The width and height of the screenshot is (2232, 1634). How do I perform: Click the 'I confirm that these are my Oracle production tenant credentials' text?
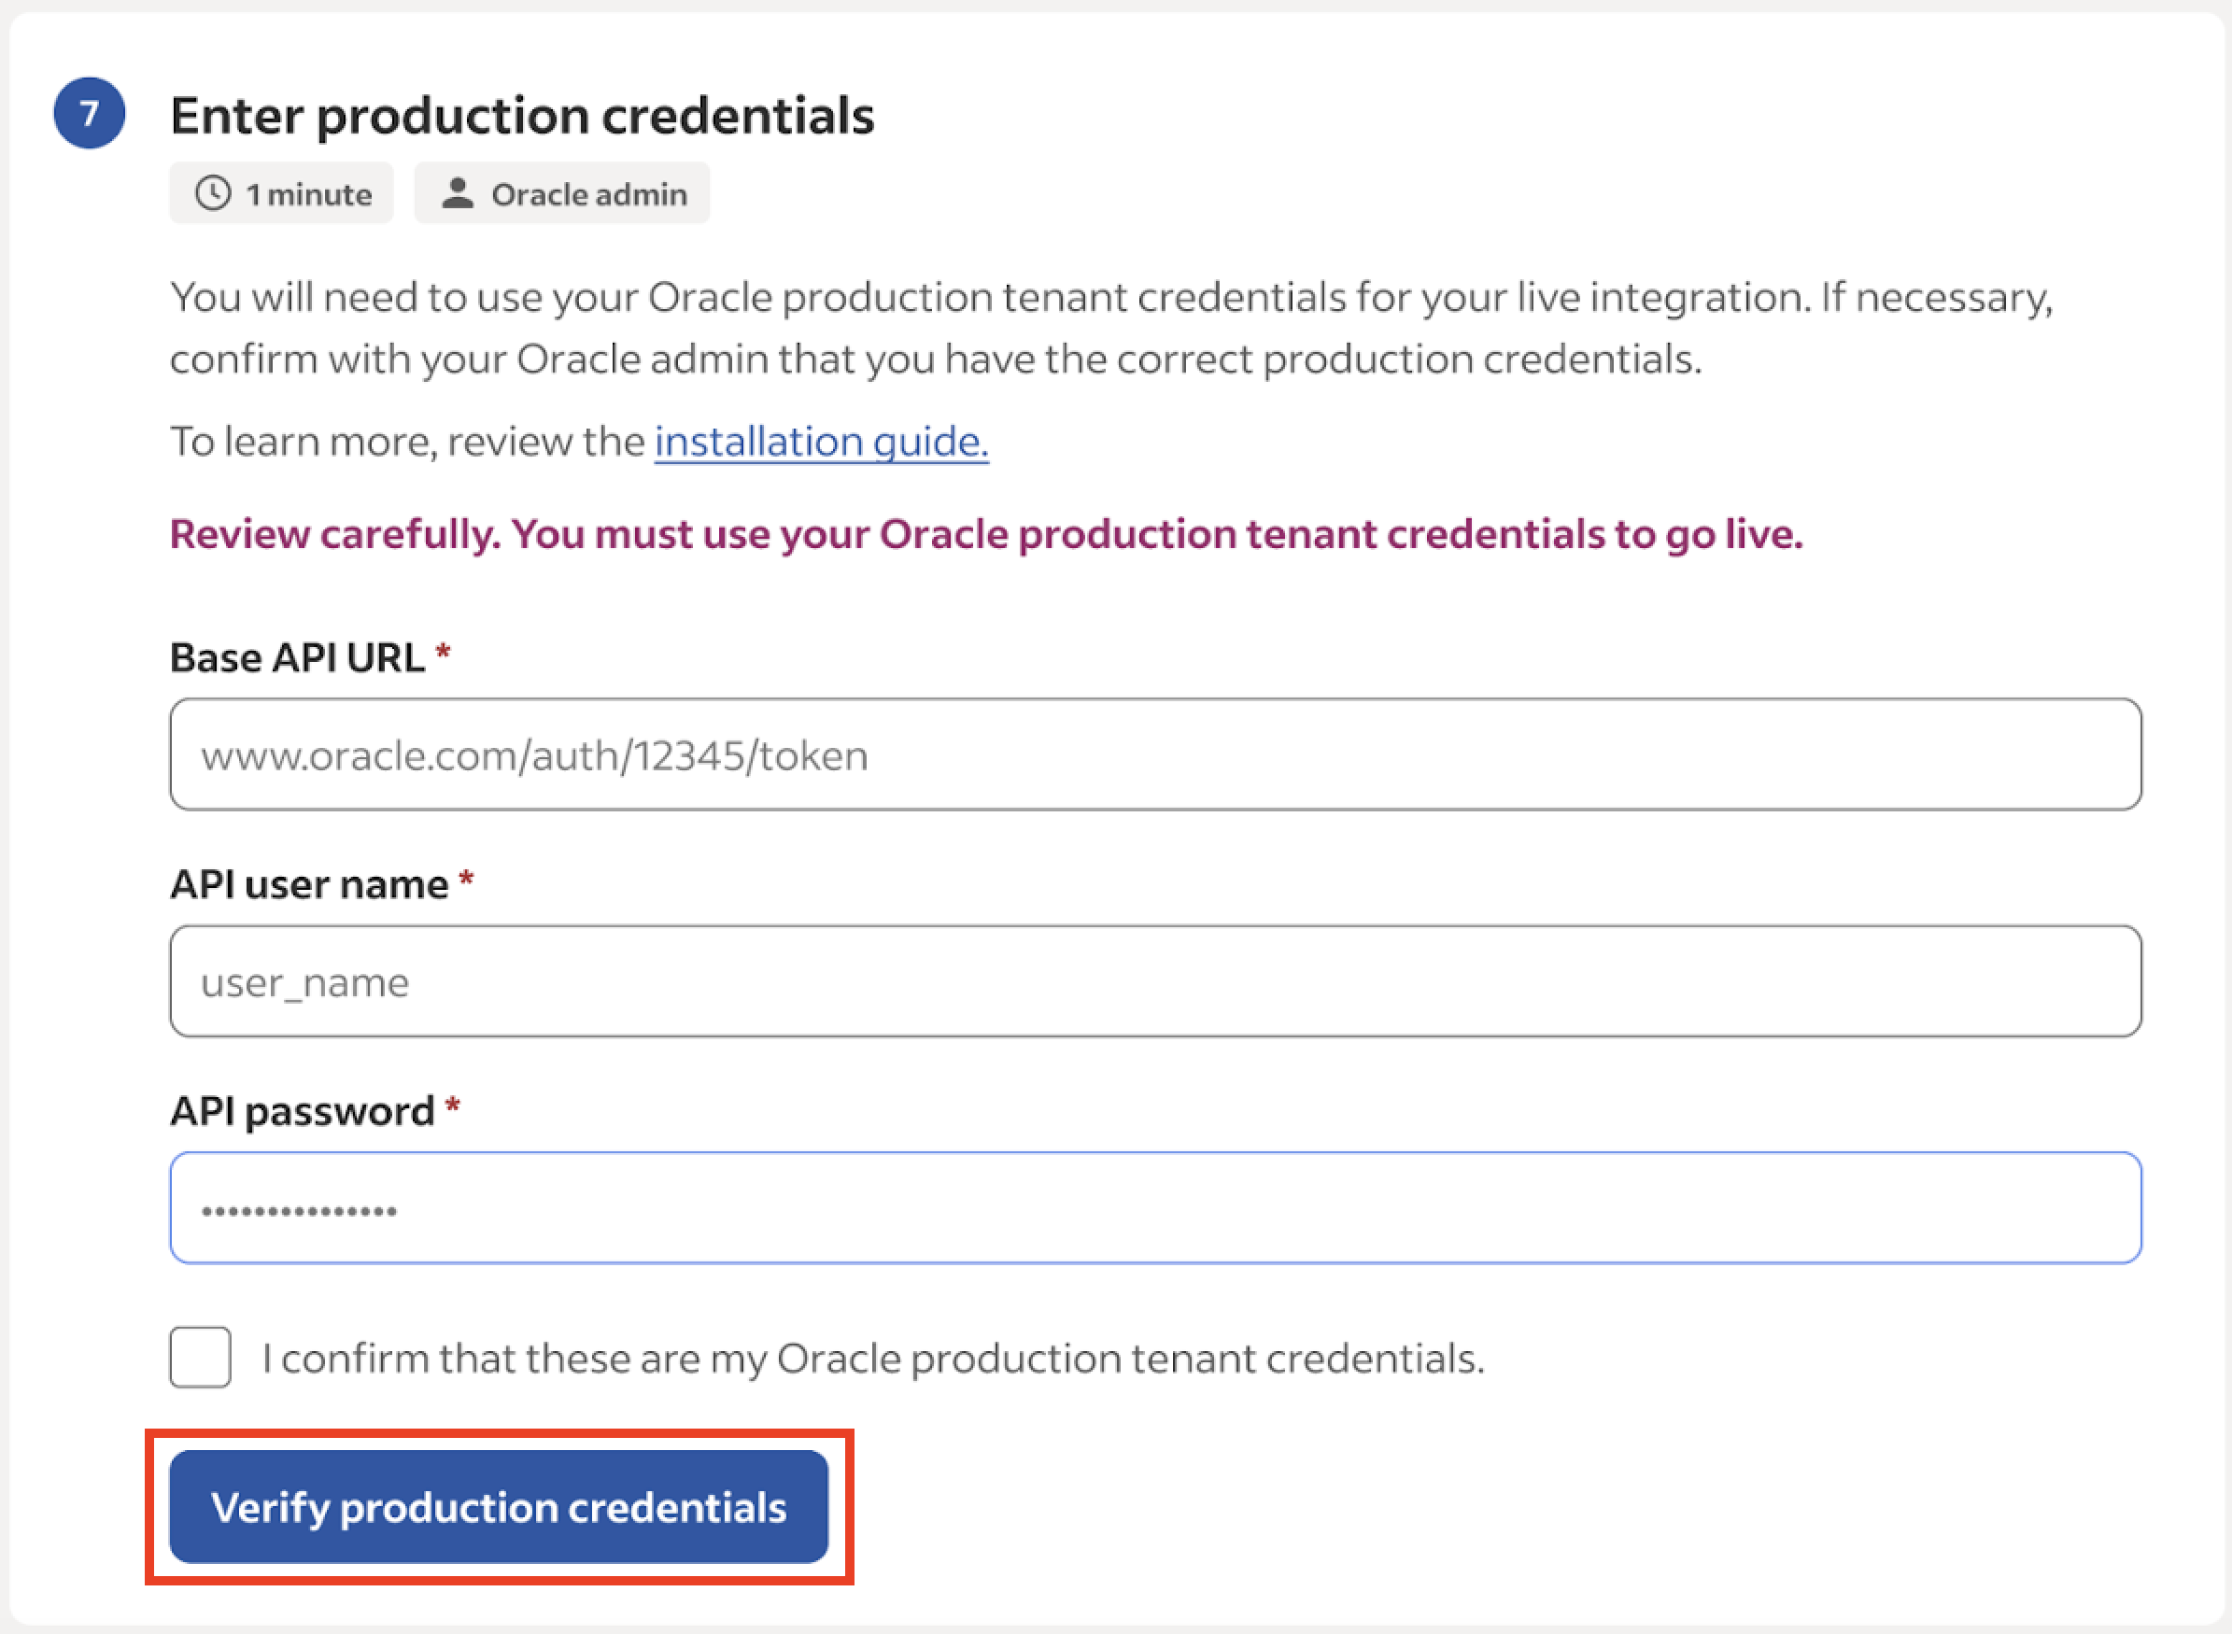(873, 1358)
